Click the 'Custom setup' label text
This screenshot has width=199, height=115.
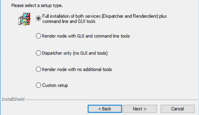coord(55,85)
